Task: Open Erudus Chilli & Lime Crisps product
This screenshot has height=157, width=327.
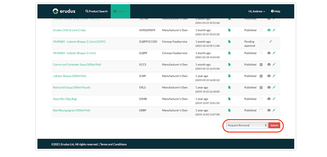Action: pos(69,30)
